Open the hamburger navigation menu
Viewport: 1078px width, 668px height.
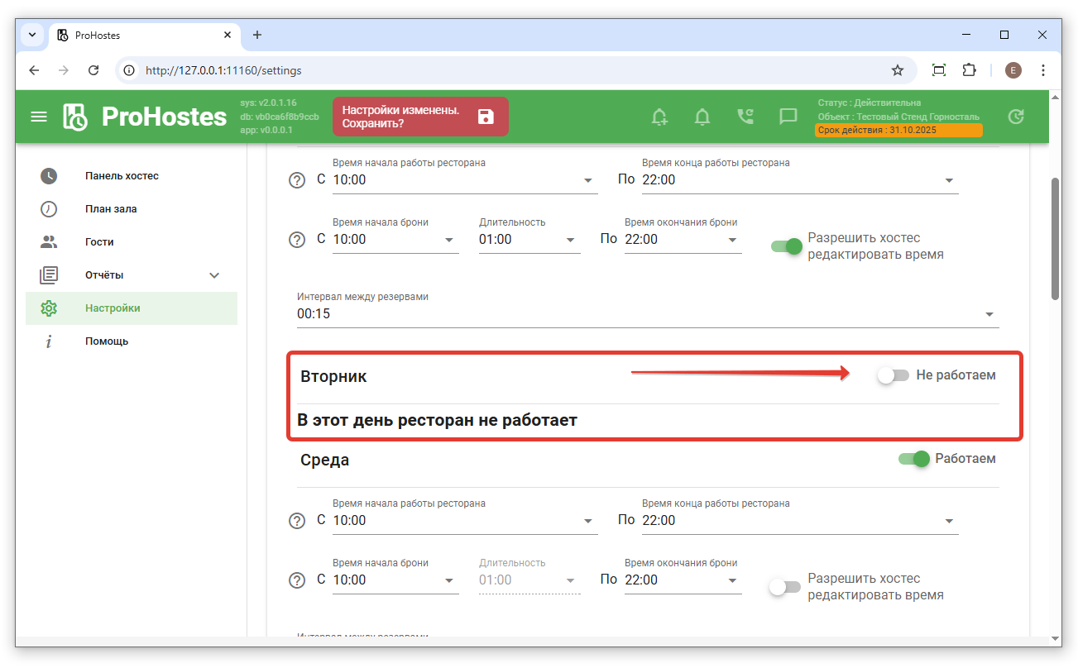click(x=39, y=117)
